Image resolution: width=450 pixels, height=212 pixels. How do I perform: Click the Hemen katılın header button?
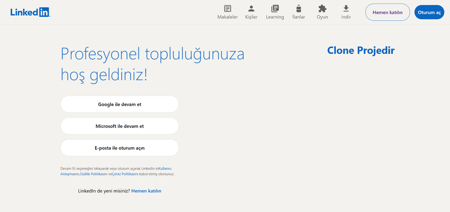coord(387,13)
